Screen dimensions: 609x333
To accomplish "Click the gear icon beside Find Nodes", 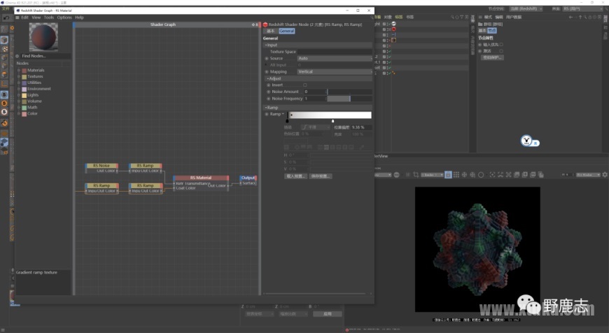I will click(x=17, y=56).
